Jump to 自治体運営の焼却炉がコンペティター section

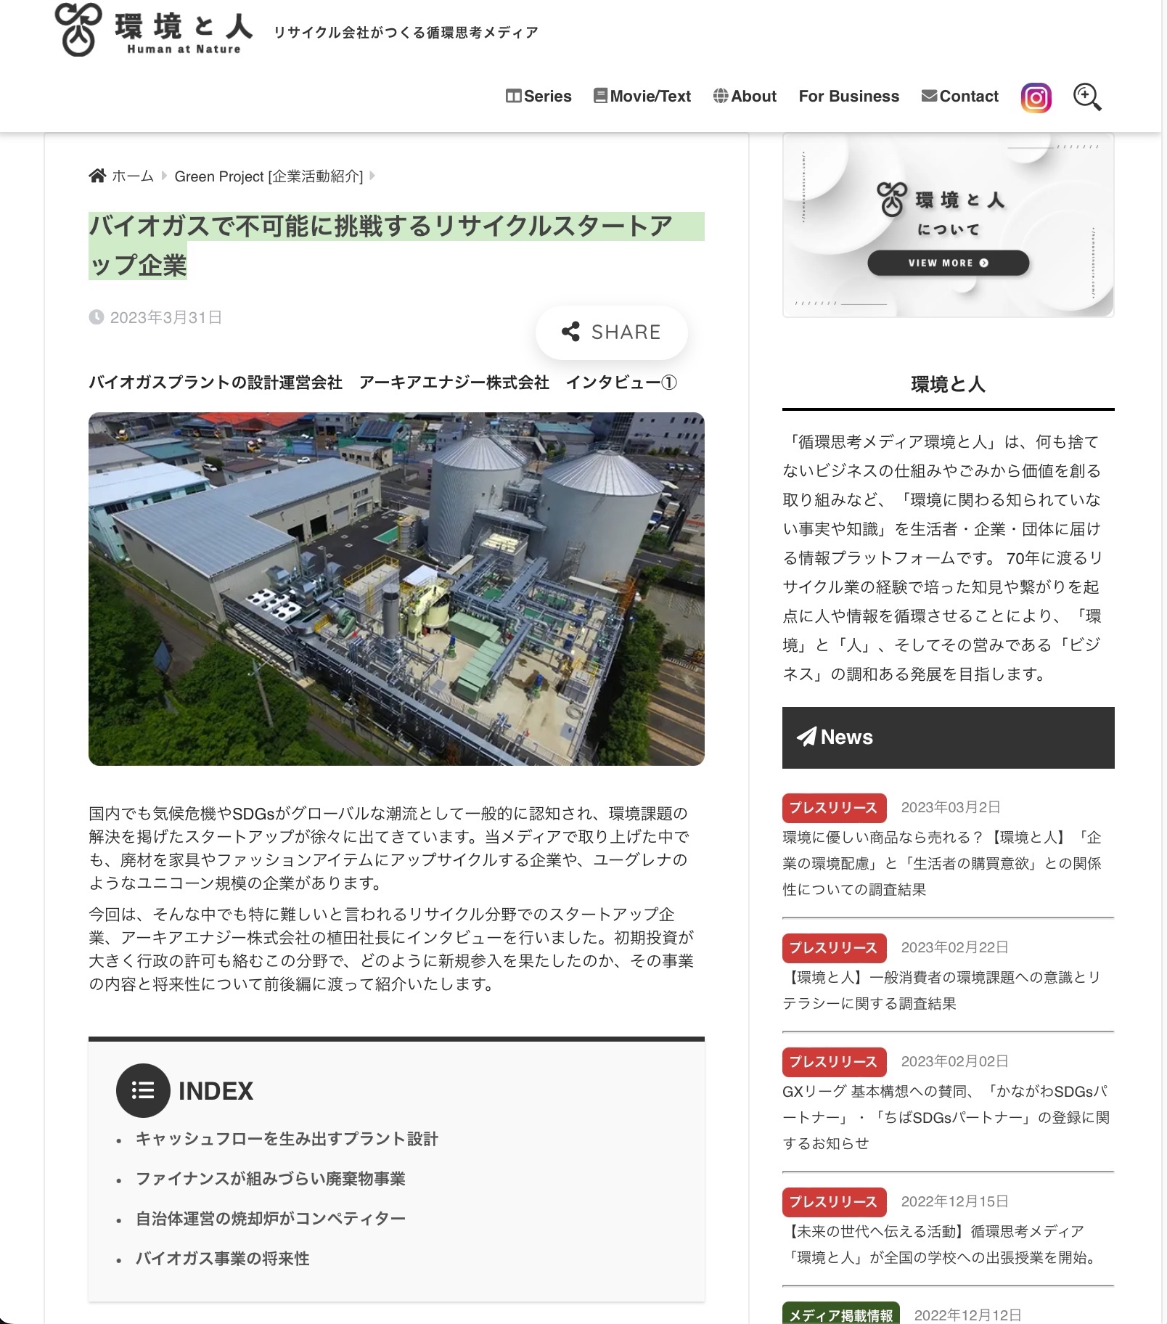(x=271, y=1219)
